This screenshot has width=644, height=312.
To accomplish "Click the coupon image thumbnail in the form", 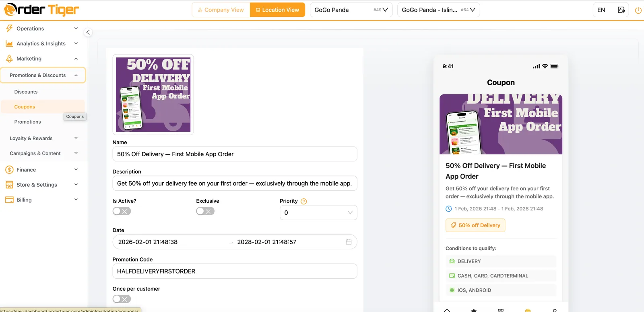I will [x=153, y=95].
